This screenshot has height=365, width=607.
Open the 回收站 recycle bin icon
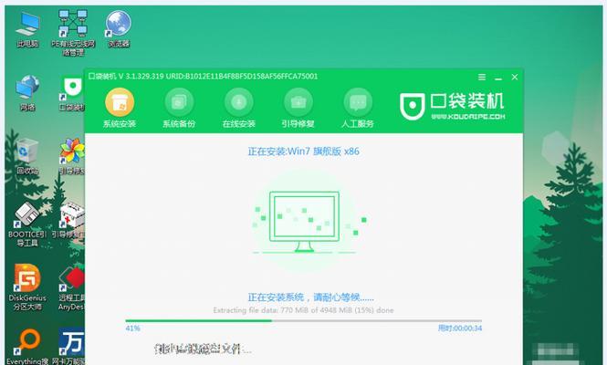tap(27, 156)
